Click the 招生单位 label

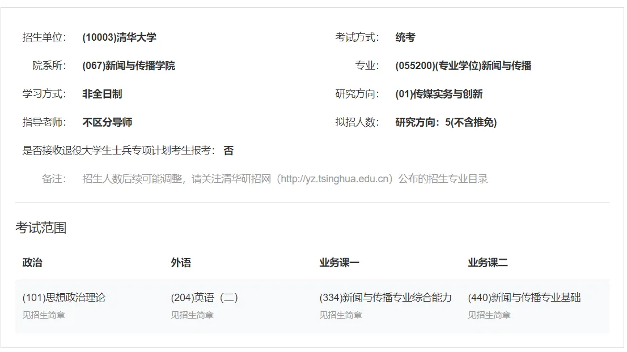pos(44,37)
